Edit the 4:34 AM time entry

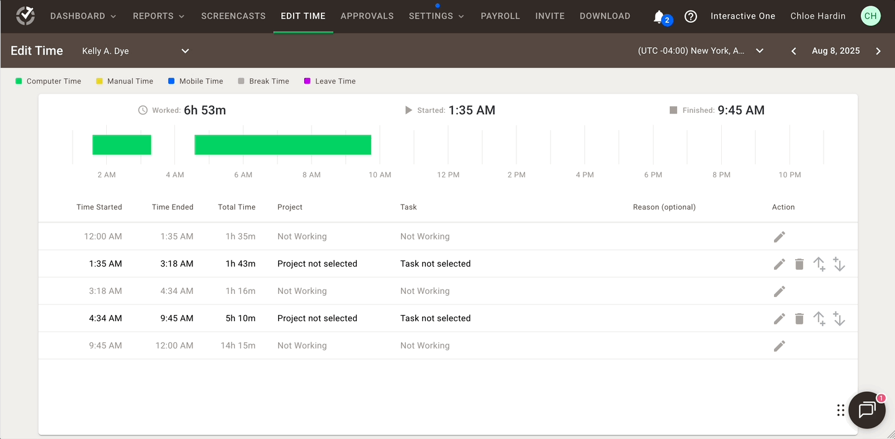779,318
